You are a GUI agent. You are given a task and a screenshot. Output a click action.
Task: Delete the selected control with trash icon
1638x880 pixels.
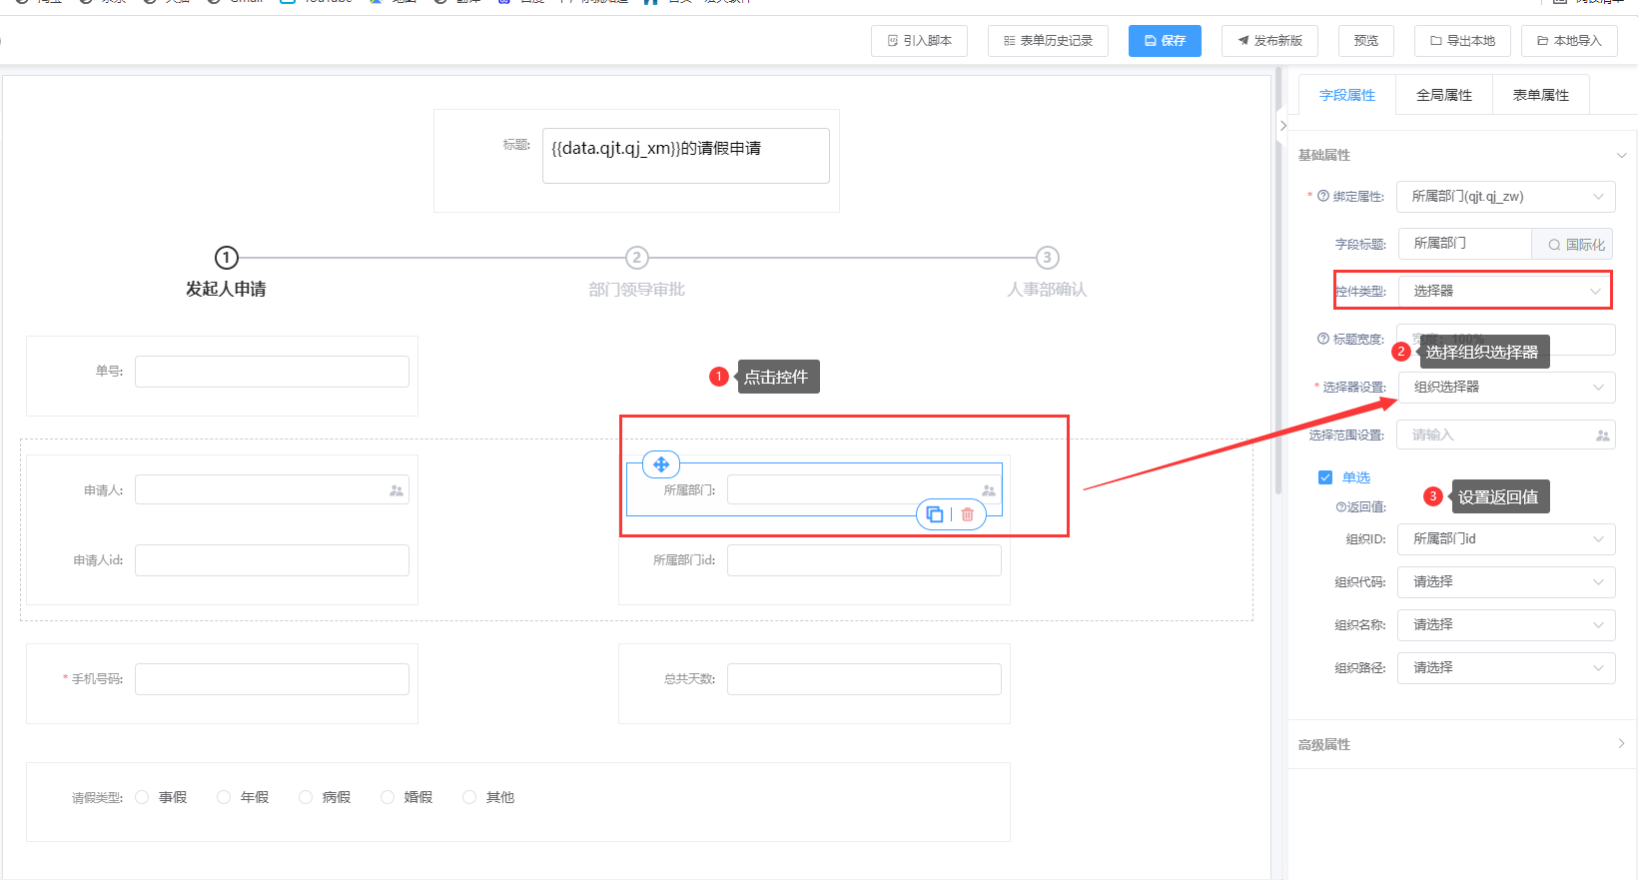967,514
